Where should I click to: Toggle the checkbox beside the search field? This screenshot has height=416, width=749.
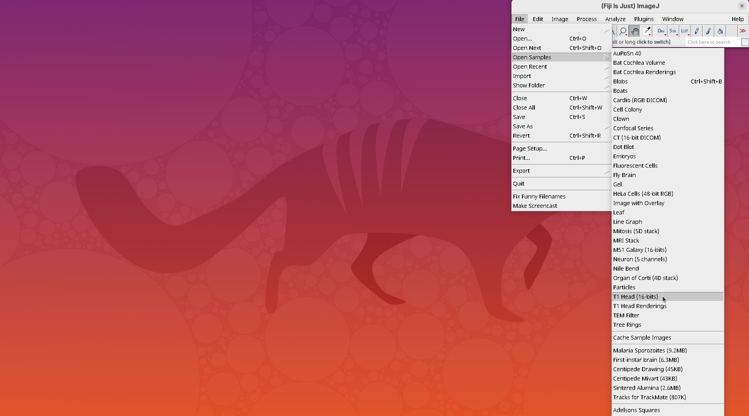coord(745,42)
